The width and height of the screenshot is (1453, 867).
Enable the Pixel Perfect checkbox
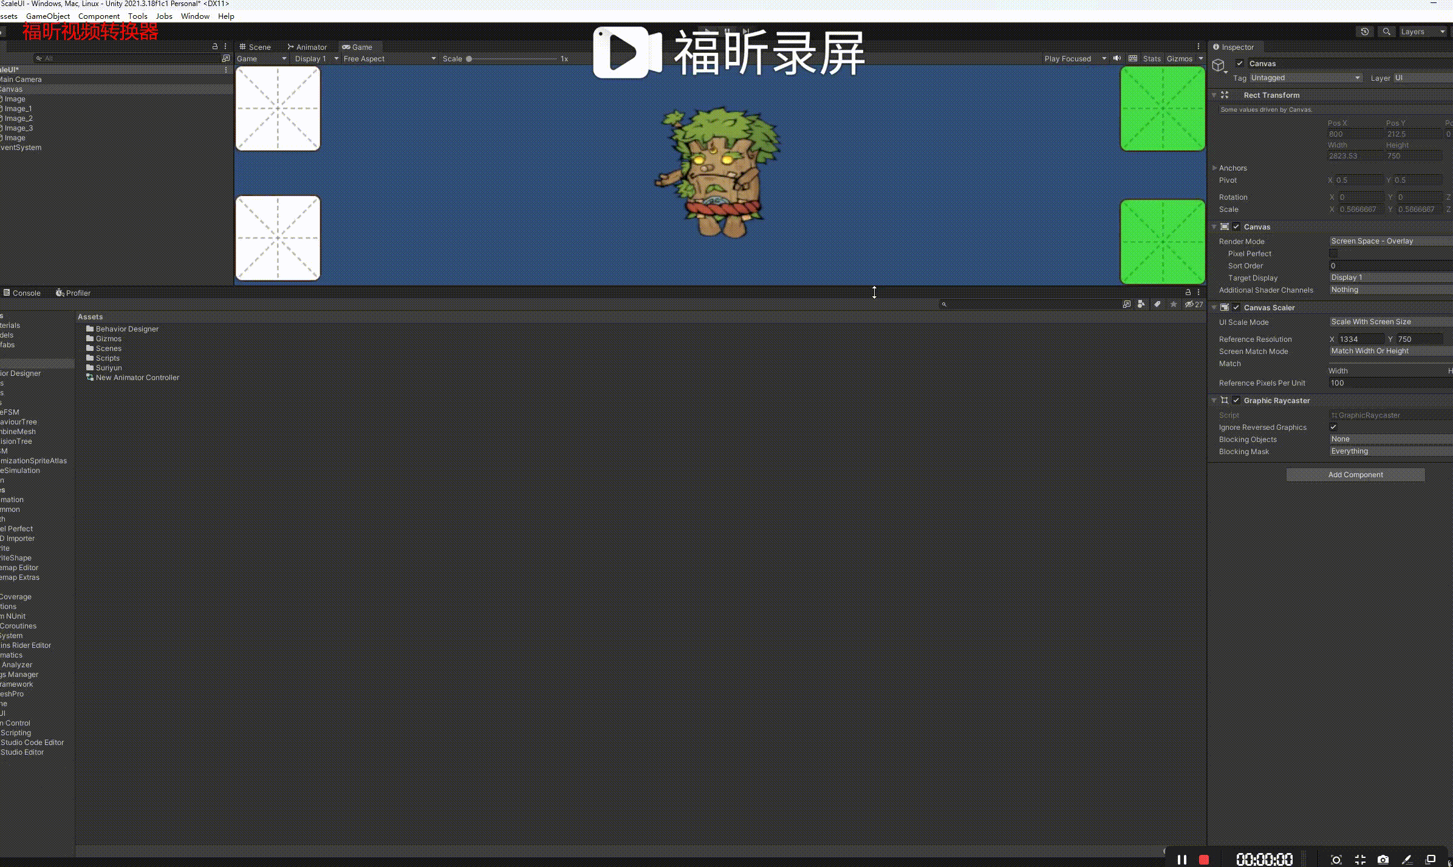1333,253
